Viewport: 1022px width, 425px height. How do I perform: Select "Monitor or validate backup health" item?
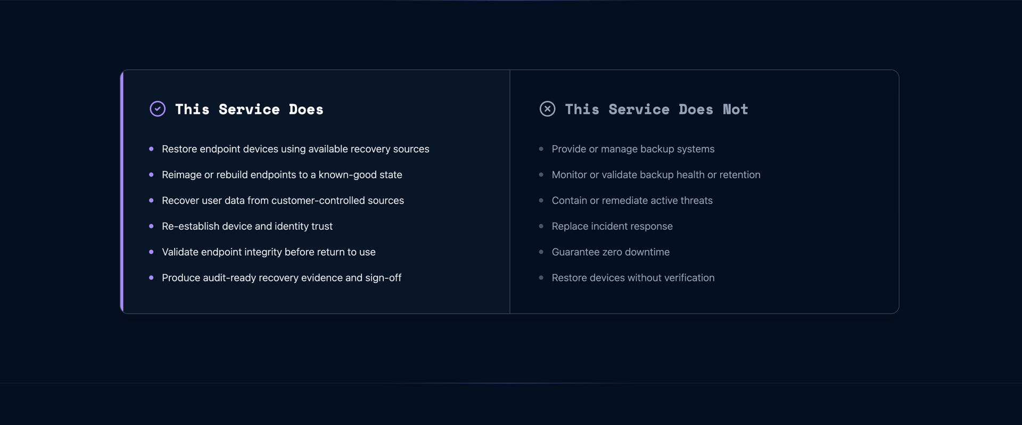[x=655, y=174]
